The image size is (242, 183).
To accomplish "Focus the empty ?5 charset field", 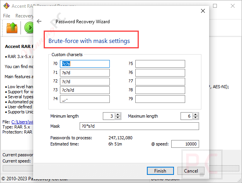I will tap(160, 64).
